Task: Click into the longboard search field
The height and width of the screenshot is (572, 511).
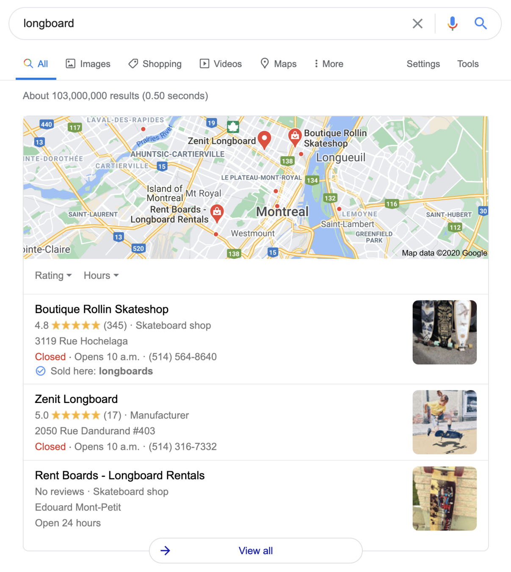Action: tap(212, 23)
